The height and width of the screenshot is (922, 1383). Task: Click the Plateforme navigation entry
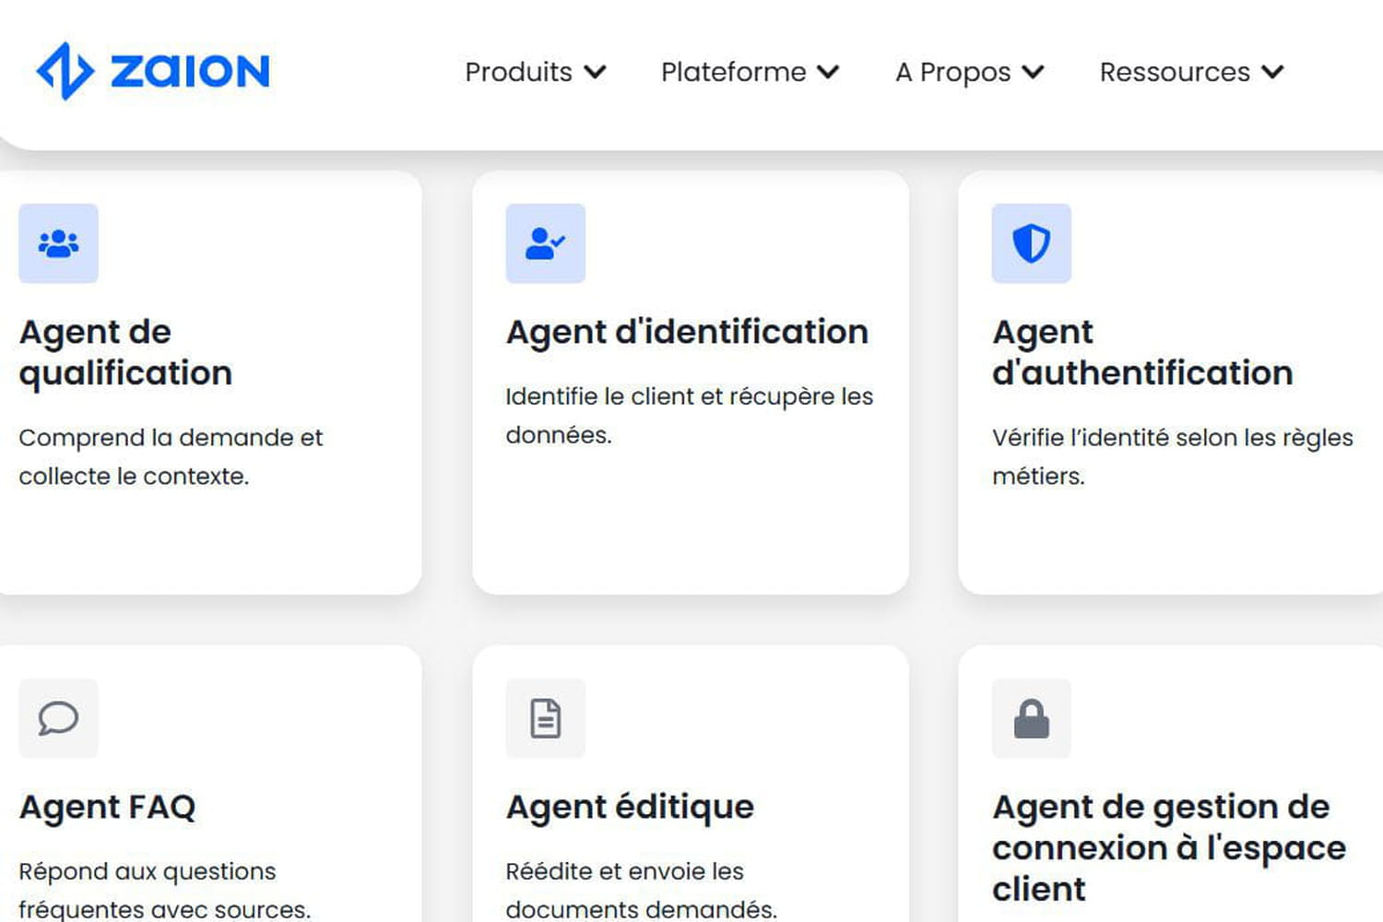click(732, 72)
